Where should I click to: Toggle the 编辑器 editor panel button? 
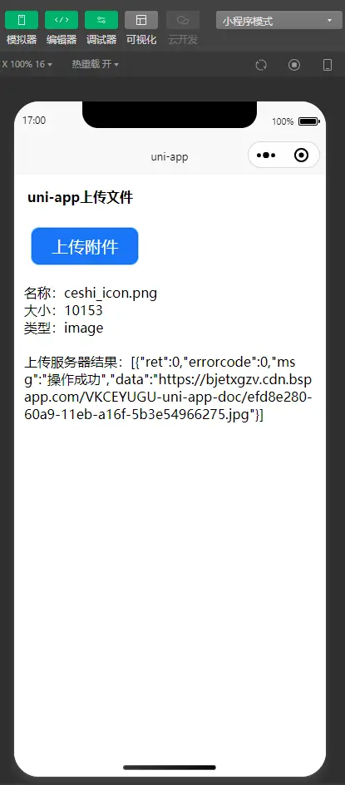tap(62, 20)
